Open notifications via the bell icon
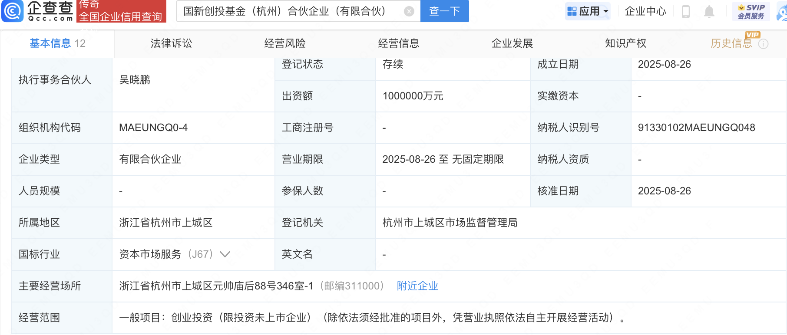 [x=709, y=11]
